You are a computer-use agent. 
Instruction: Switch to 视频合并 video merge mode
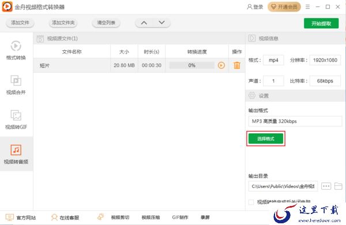click(x=16, y=85)
